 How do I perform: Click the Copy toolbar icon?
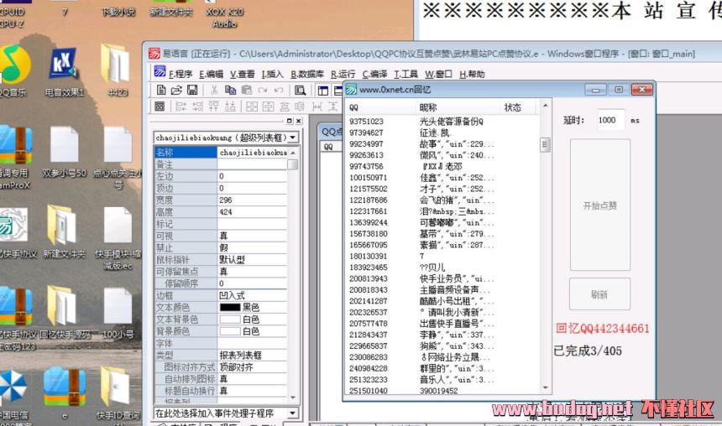230,91
